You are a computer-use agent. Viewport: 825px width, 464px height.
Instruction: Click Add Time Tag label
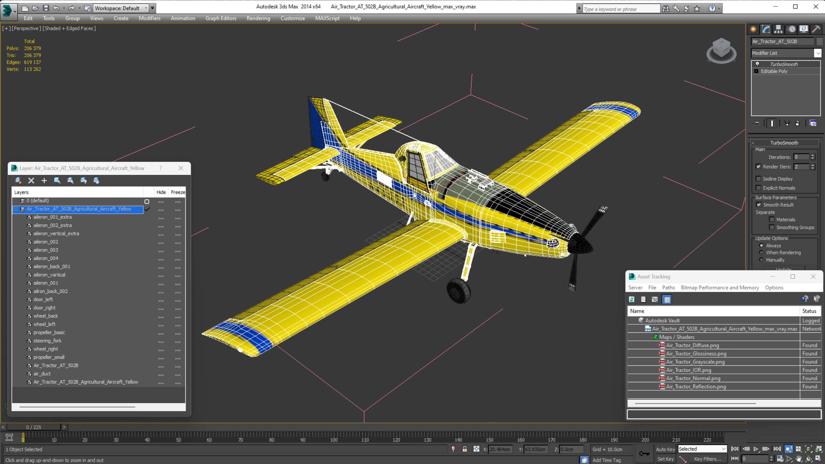607,460
